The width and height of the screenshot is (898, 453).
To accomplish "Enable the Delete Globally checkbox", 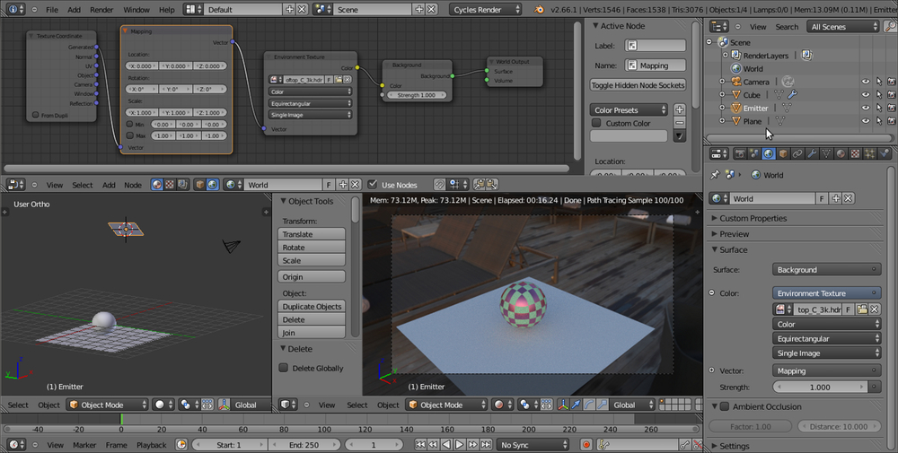I will (x=284, y=368).
